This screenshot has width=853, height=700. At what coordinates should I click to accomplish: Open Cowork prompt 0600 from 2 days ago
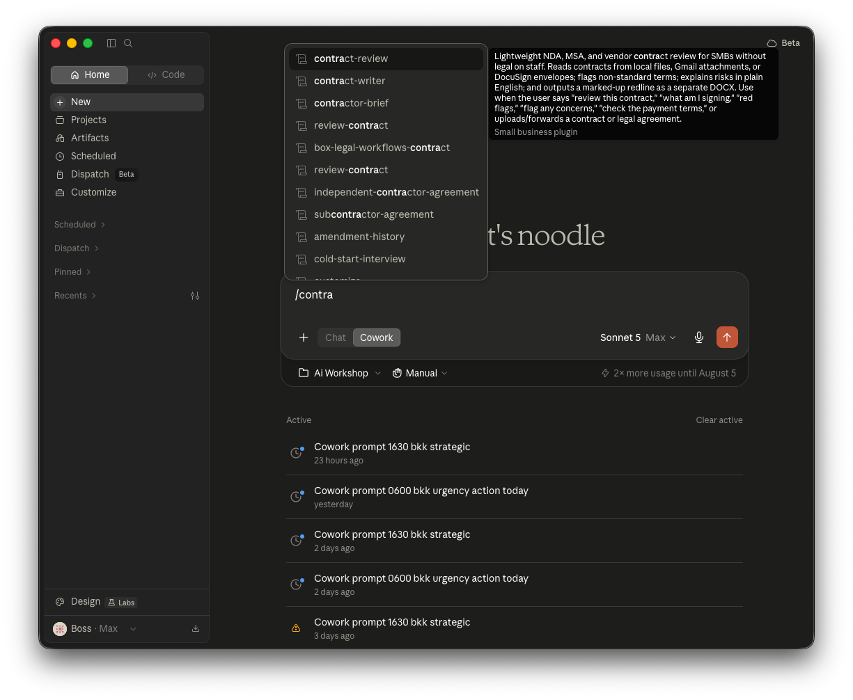[x=515, y=584]
